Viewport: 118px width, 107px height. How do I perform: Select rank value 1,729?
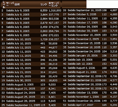click(x=44, y=39)
